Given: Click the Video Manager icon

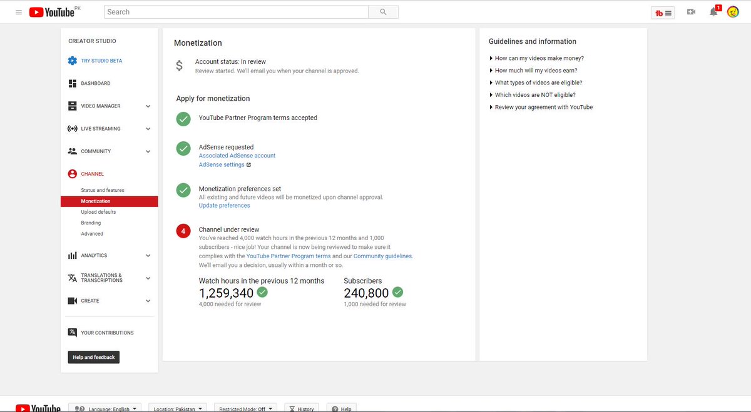Looking at the screenshot, I should click(73, 106).
